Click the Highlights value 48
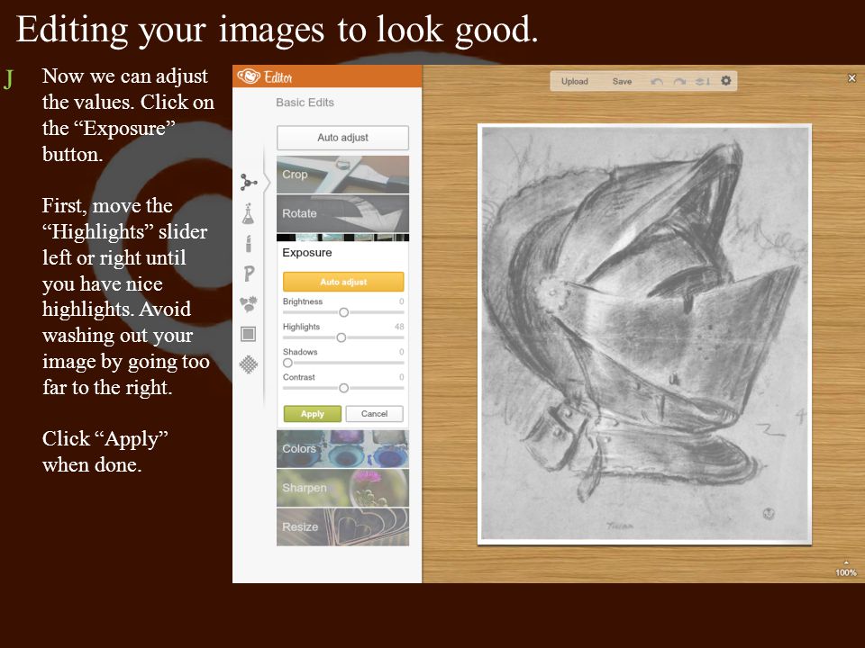865x648 pixels. pyautogui.click(x=399, y=327)
